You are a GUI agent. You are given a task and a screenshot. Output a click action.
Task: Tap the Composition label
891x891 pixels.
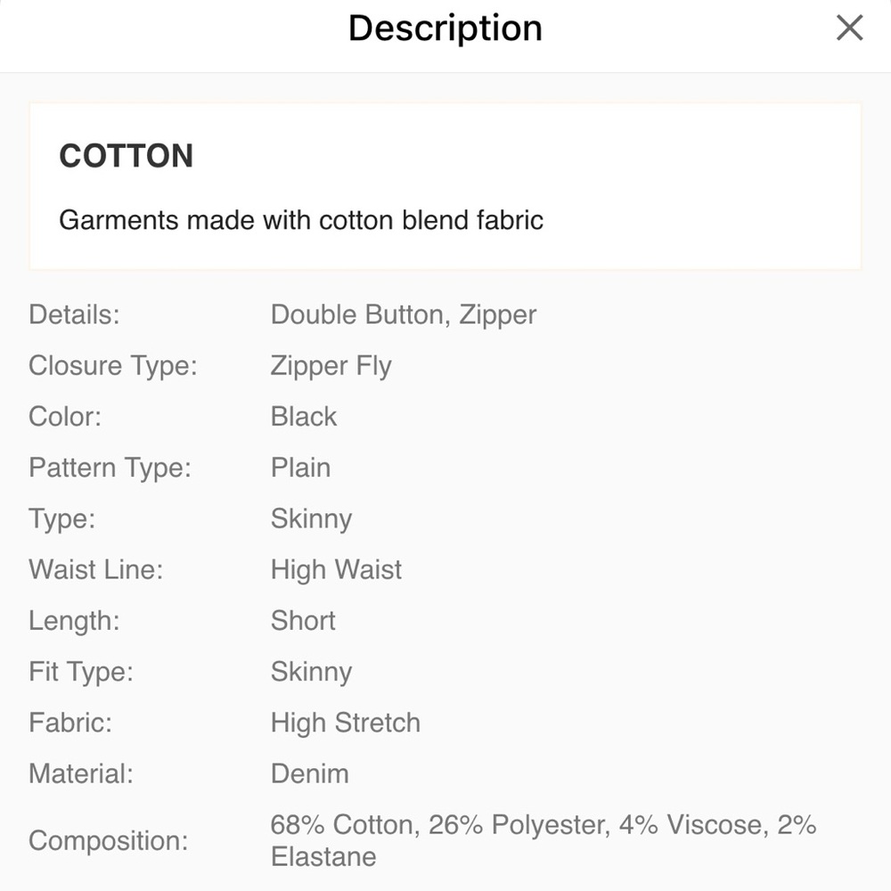point(109,840)
